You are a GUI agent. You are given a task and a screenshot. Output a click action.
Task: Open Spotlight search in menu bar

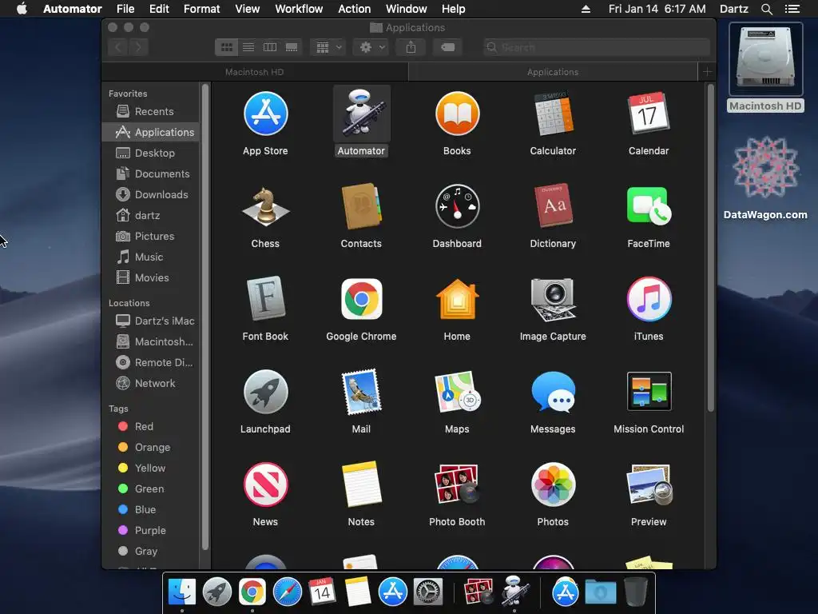766,9
